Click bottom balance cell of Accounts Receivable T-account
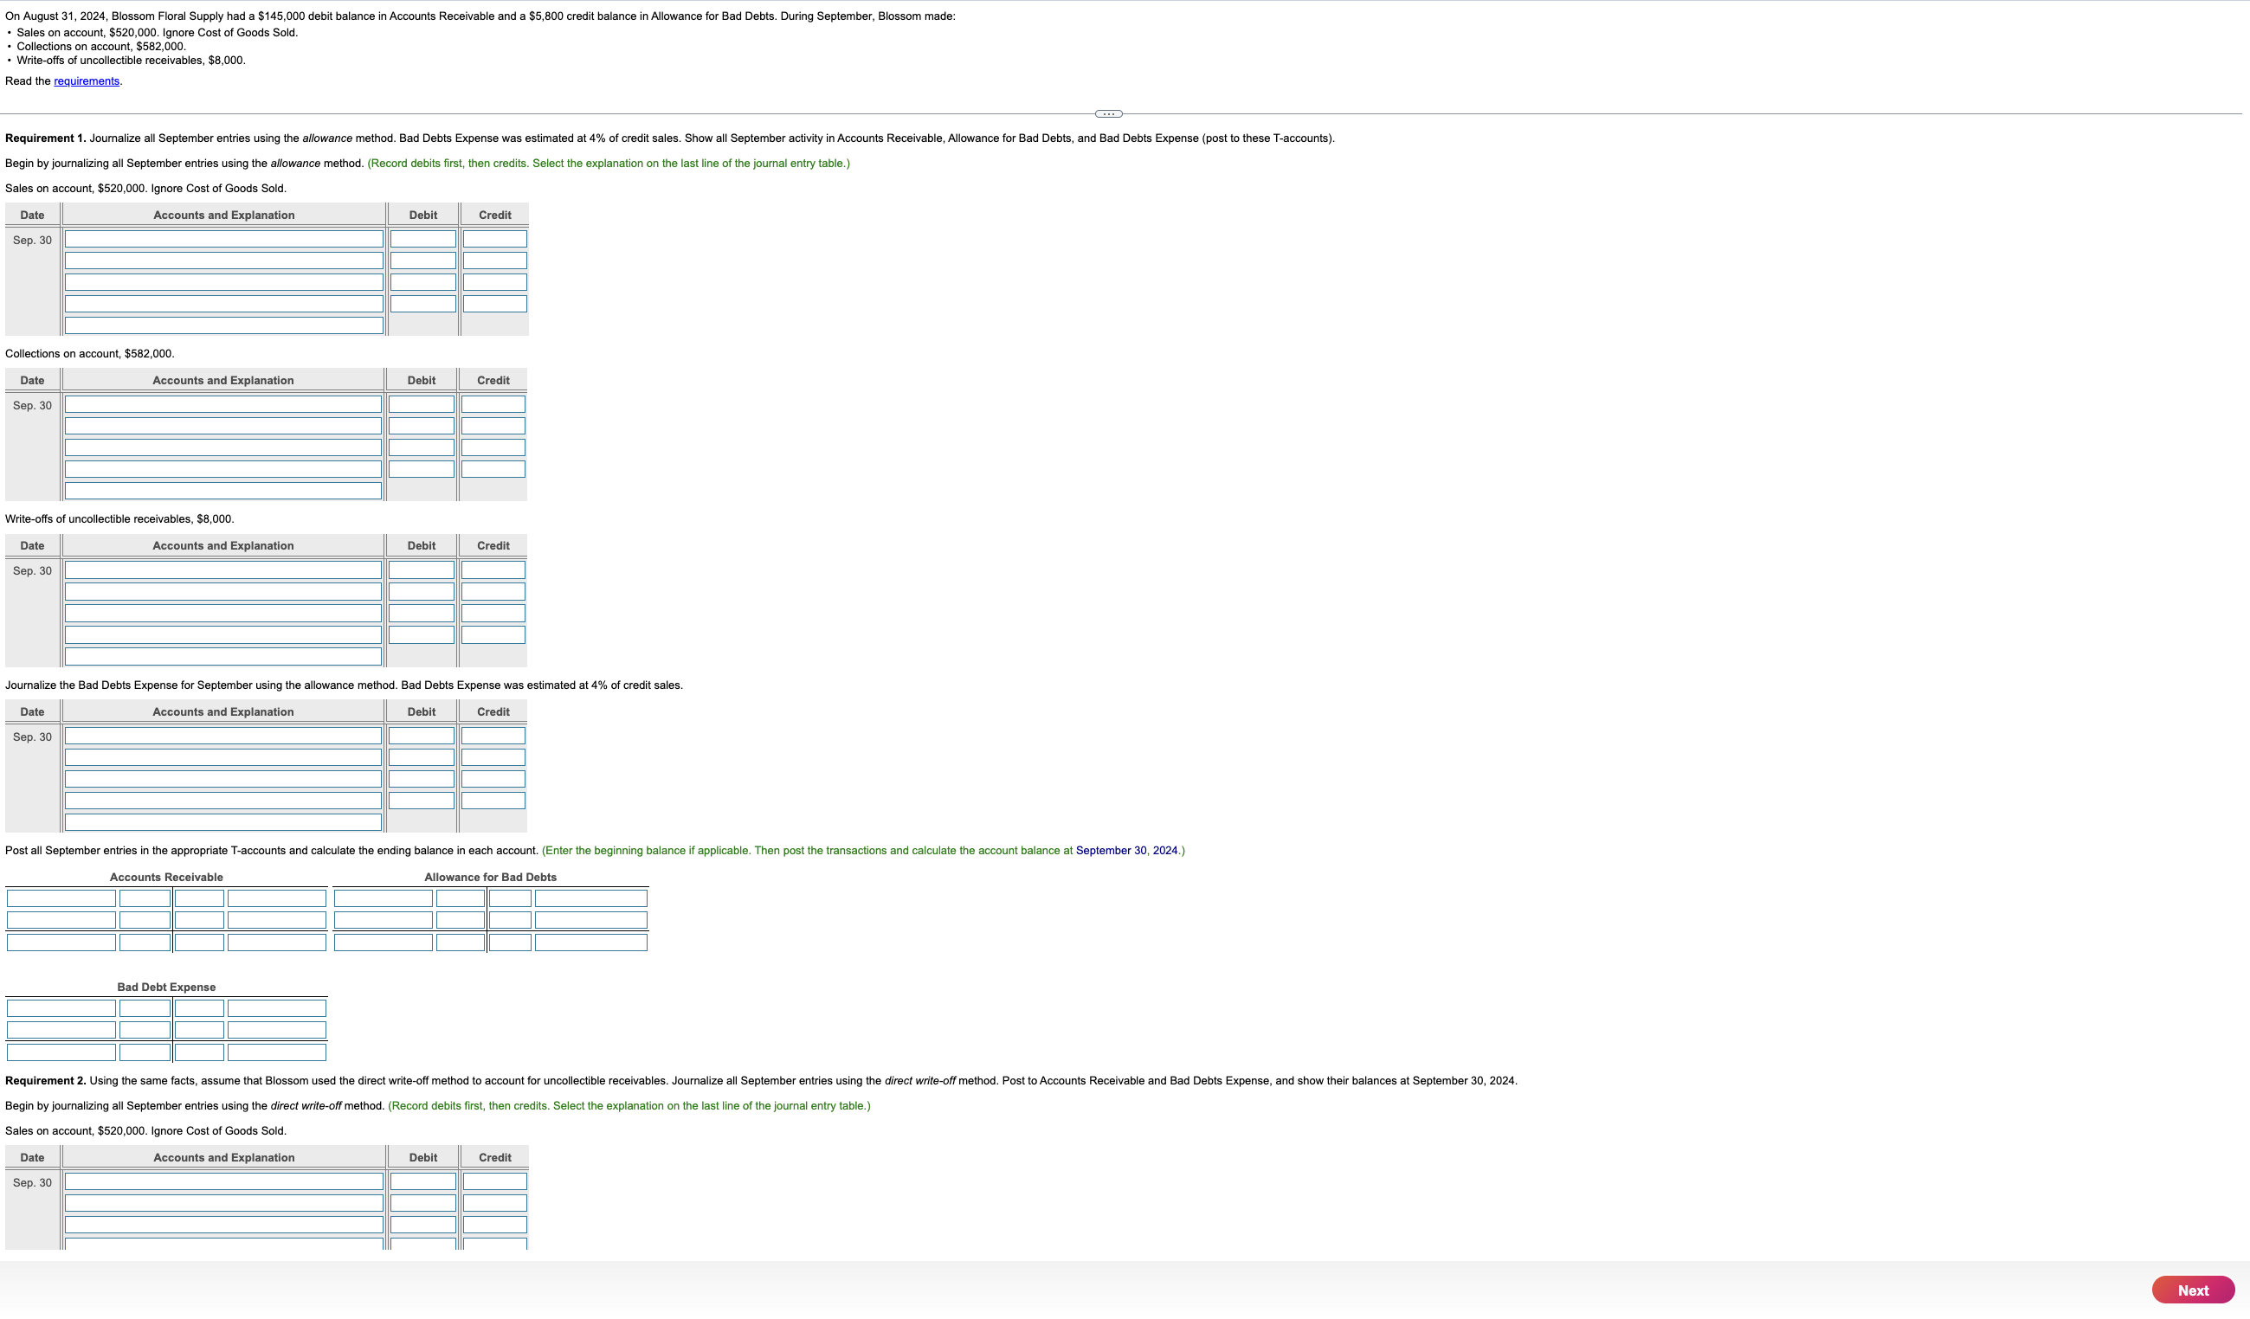The image size is (2250, 1319). 145,942
